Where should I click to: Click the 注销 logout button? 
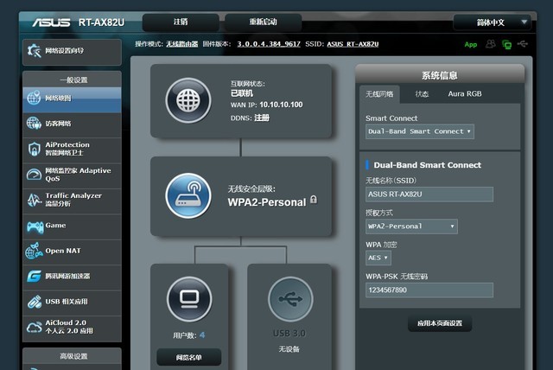tap(181, 22)
